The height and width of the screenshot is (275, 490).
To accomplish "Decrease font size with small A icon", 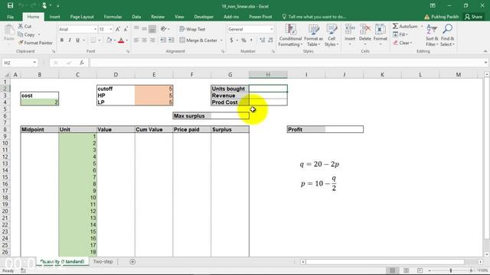I will click(126, 29).
